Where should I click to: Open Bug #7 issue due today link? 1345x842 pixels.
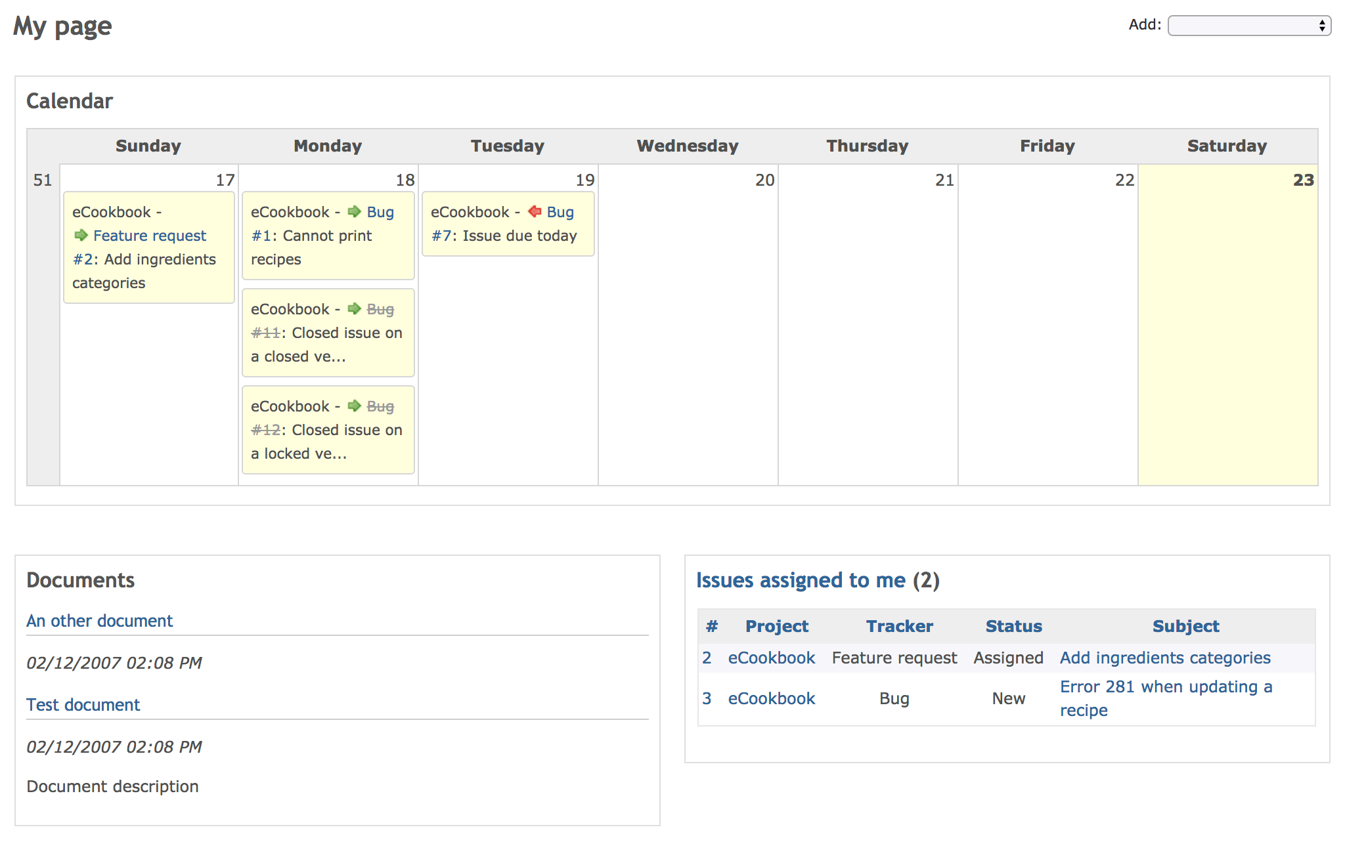560,212
